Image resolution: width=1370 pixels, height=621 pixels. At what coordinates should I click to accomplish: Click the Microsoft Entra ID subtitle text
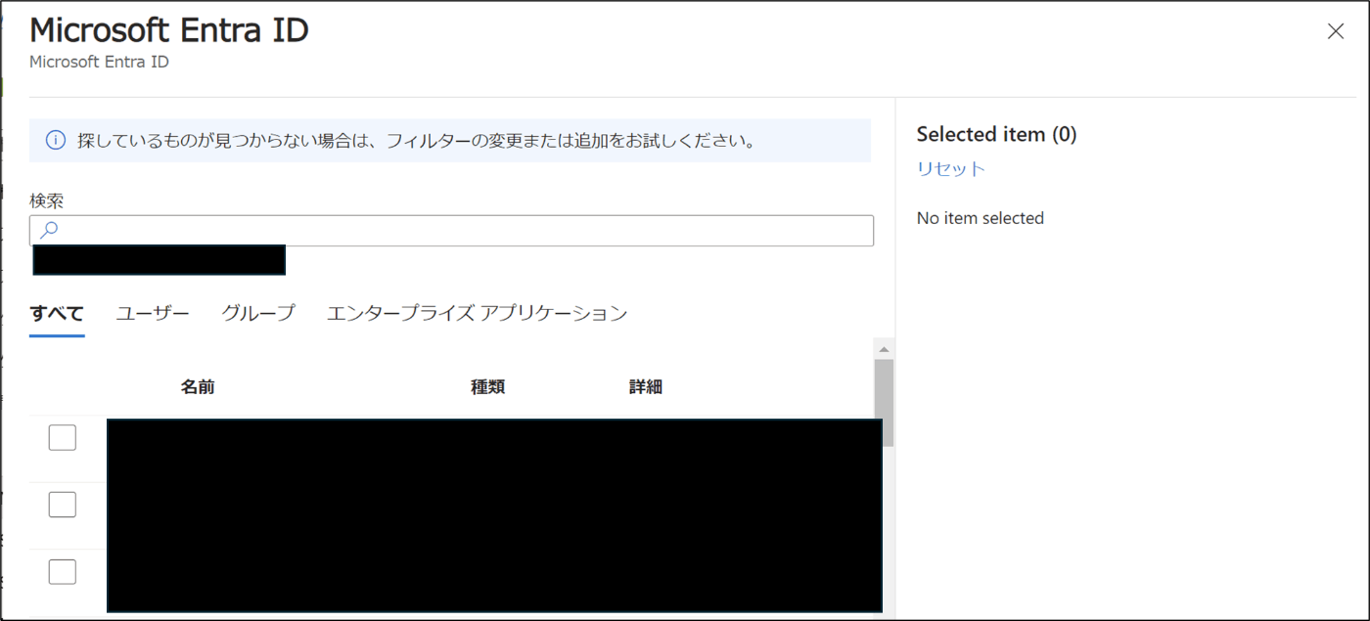[99, 63]
